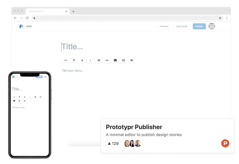Click the code block icon in desktop toolbar
Image resolution: width=239 pixels, height=164 pixels.
[66, 60]
